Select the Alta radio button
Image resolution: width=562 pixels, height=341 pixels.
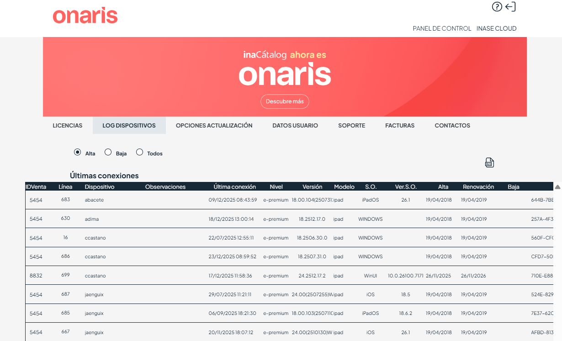[x=77, y=152]
